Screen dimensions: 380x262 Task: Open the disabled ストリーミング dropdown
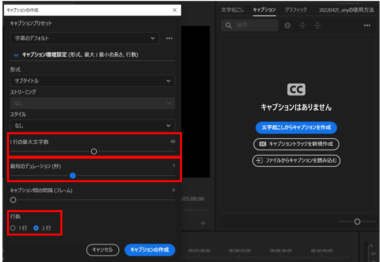click(92, 103)
